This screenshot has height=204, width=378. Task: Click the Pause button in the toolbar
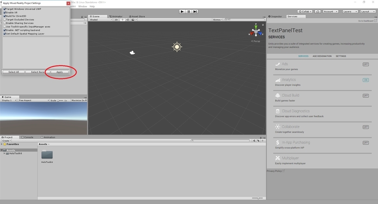pos(189,11)
